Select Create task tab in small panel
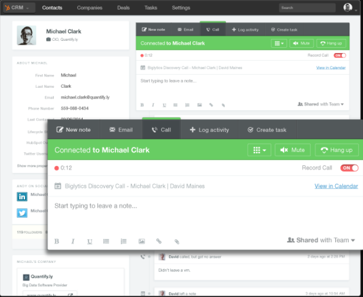 [284, 30]
